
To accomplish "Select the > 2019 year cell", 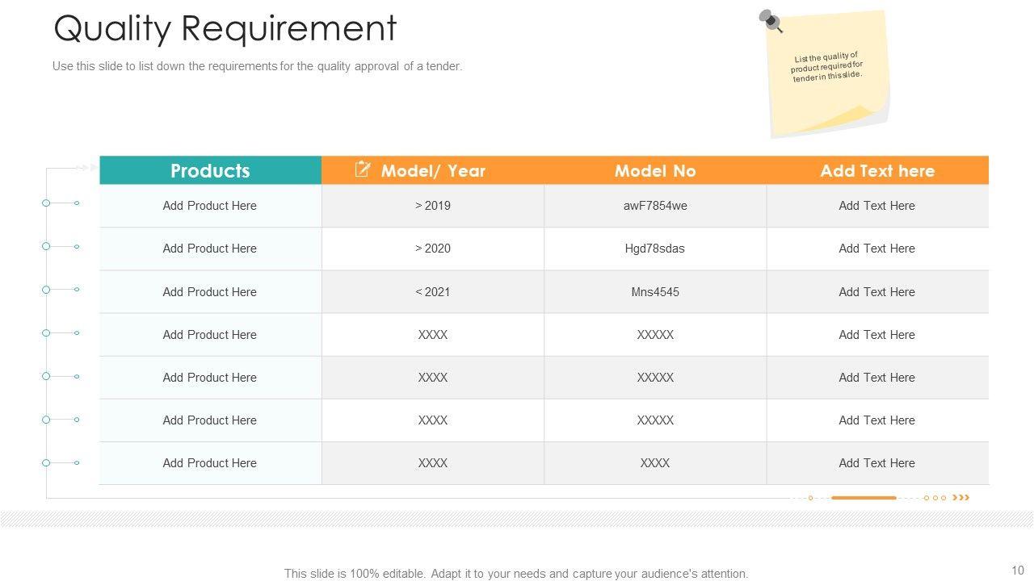I will click(432, 206).
